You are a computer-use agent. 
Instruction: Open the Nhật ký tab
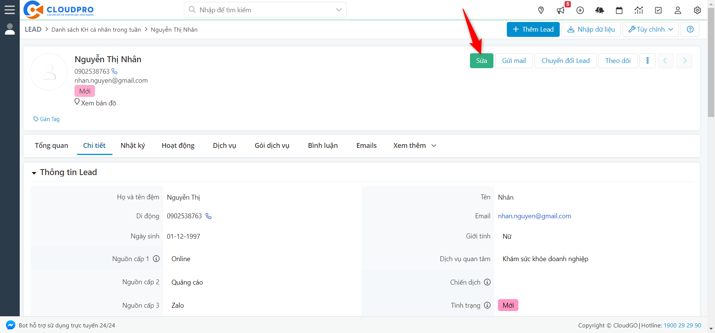(x=133, y=146)
